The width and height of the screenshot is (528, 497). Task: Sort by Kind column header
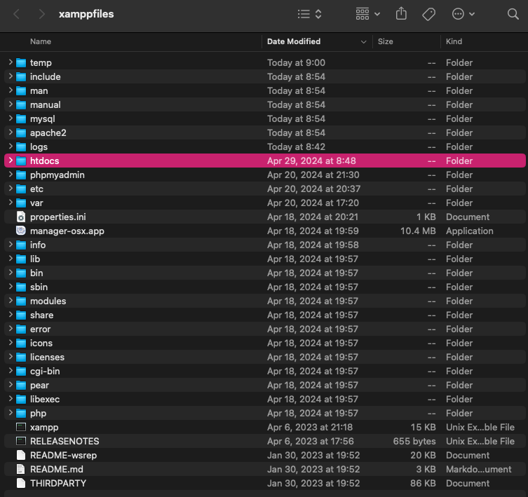pyautogui.click(x=454, y=41)
